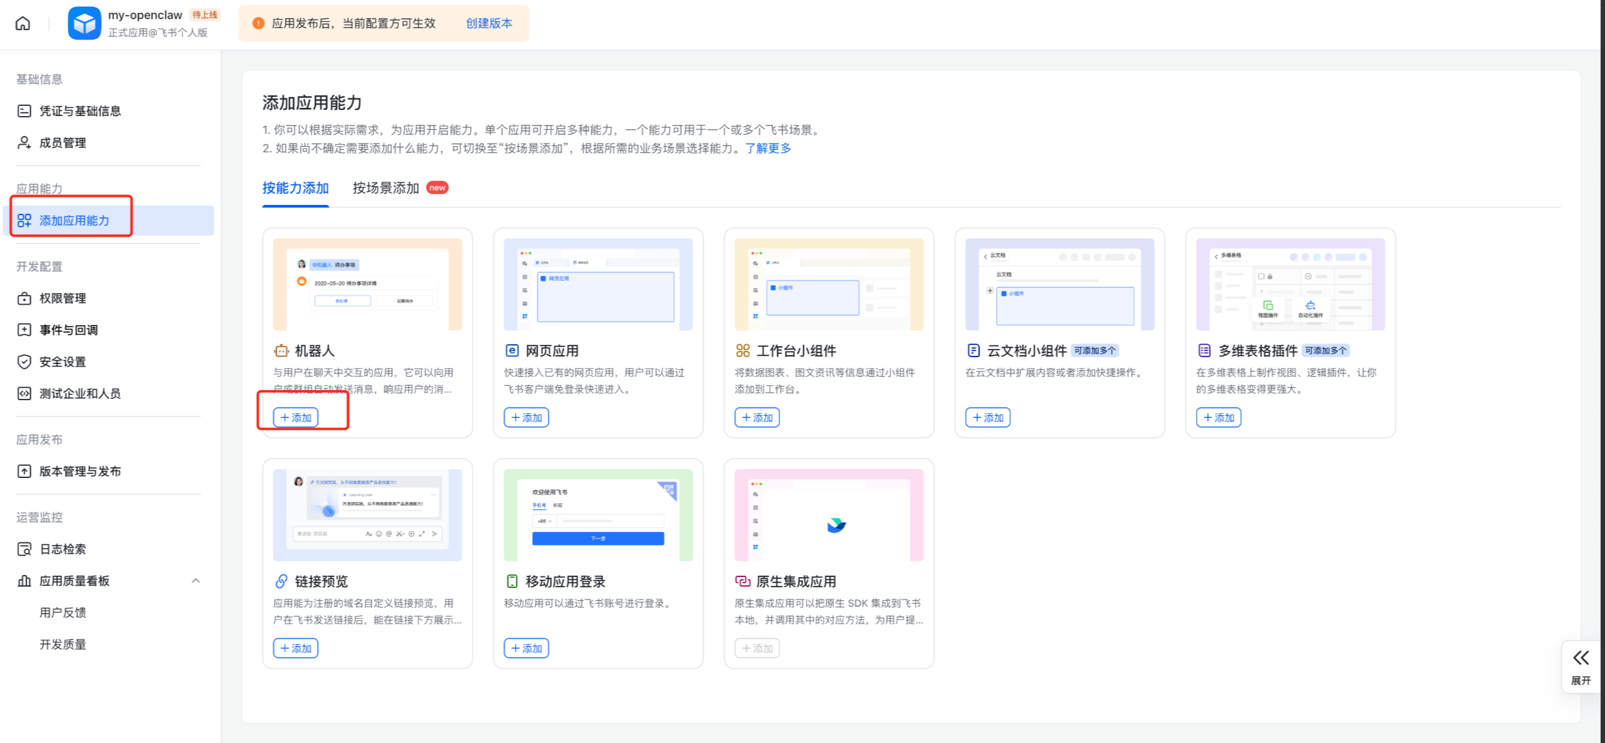Open 成员管理 member management
Image resolution: width=1605 pixels, height=743 pixels.
pyautogui.click(x=62, y=143)
